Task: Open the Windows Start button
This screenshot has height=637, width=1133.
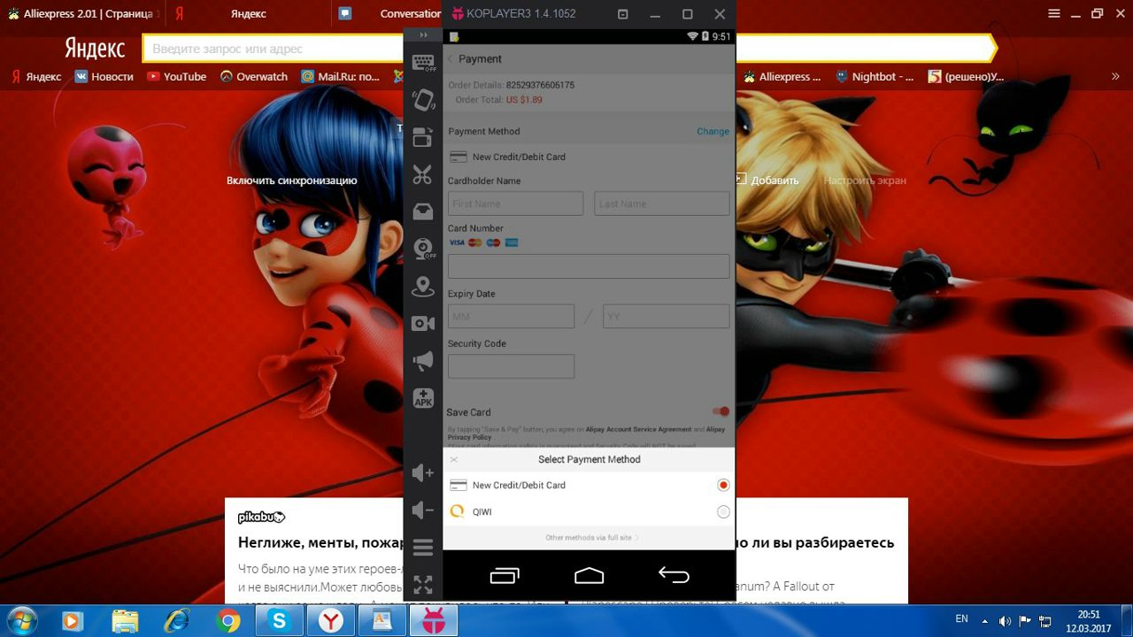Action: (x=19, y=621)
